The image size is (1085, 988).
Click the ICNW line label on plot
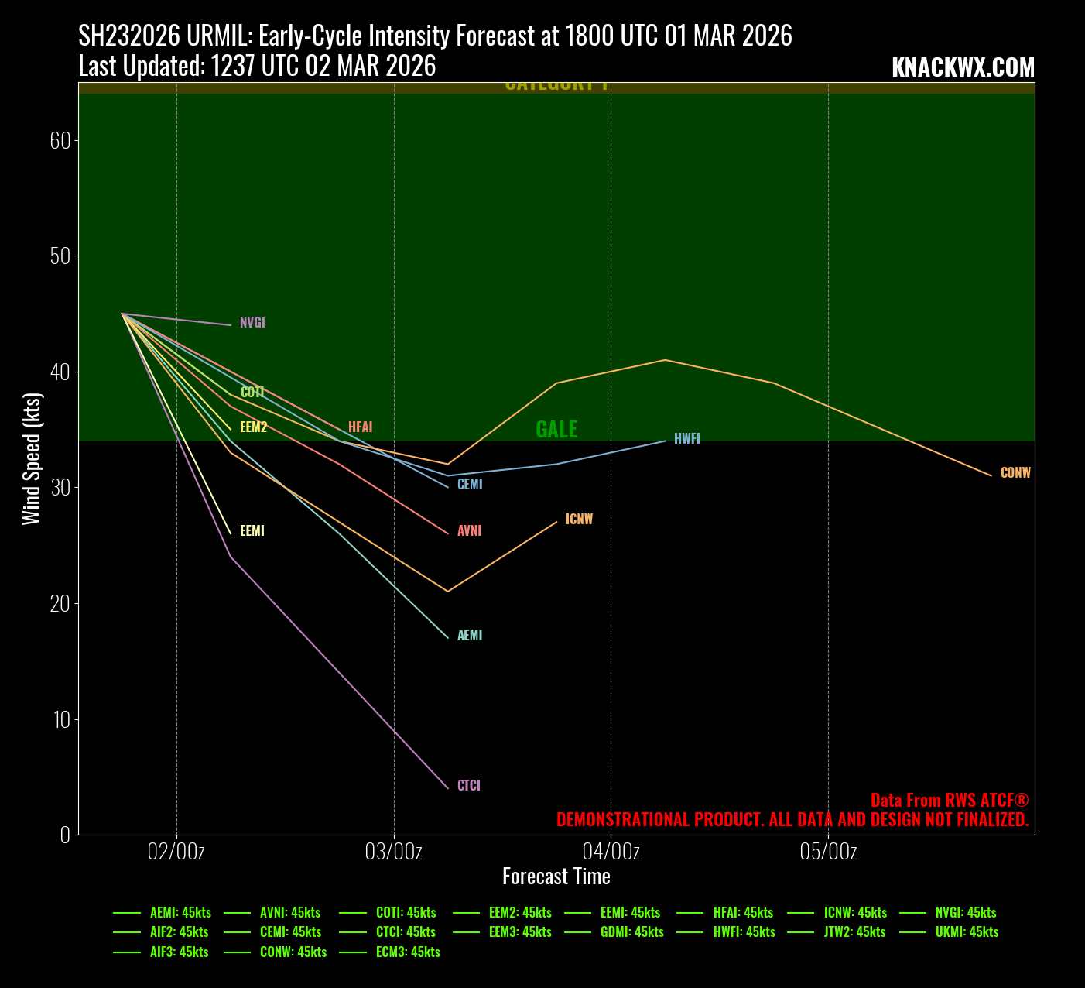579,520
